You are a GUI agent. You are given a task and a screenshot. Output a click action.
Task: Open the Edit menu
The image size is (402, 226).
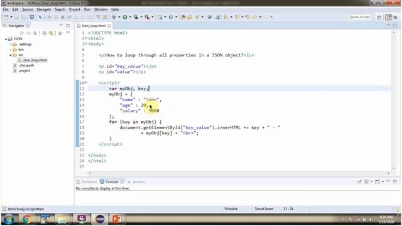(x=15, y=9)
